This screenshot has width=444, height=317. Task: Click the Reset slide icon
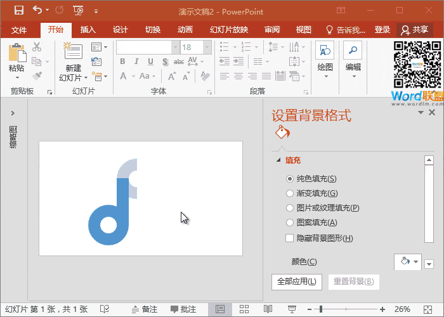[x=96, y=61]
